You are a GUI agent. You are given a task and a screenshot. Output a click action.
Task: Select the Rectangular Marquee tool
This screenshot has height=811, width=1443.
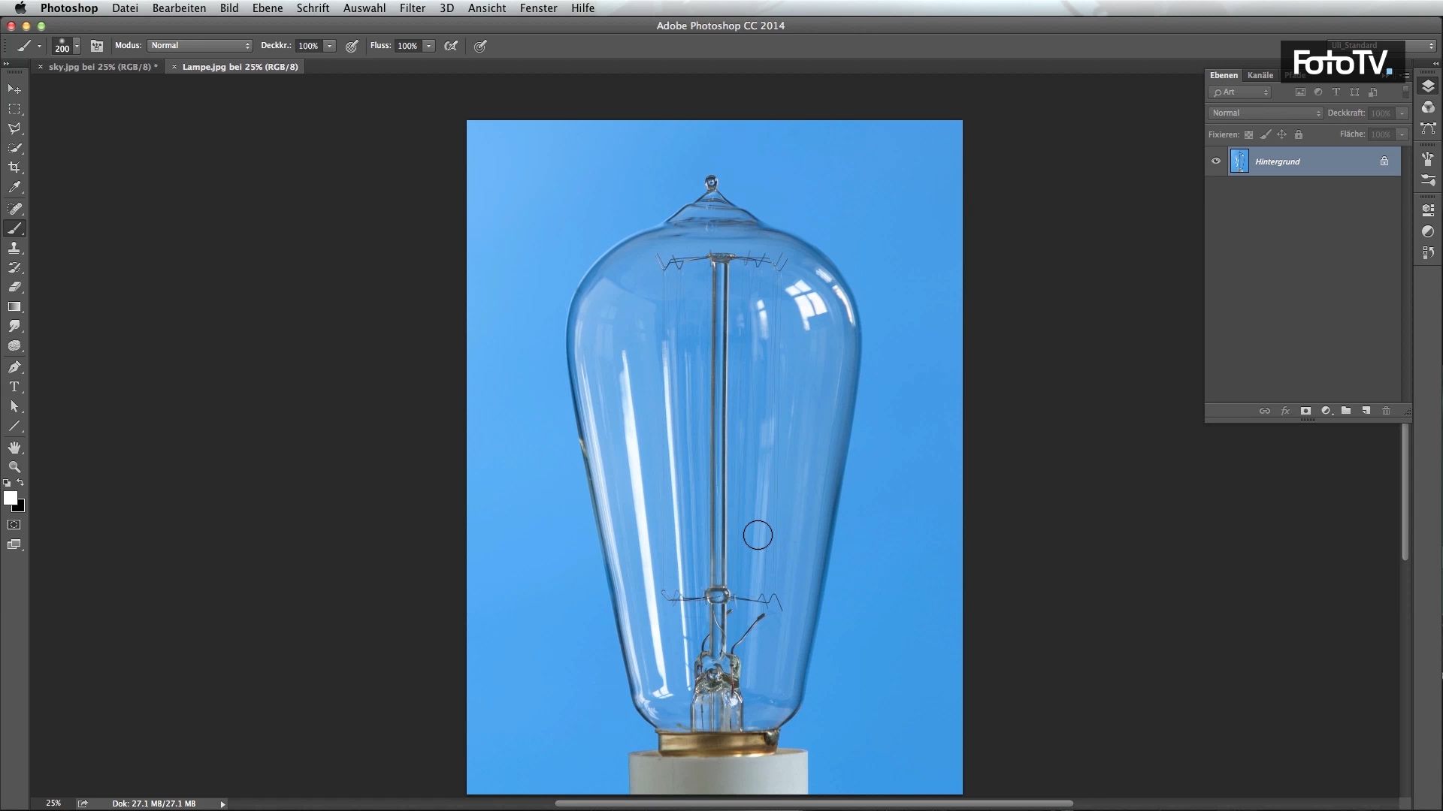pyautogui.click(x=14, y=109)
